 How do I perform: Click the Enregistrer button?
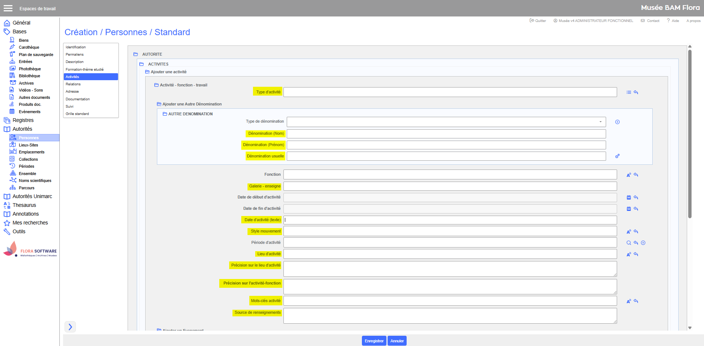point(374,341)
